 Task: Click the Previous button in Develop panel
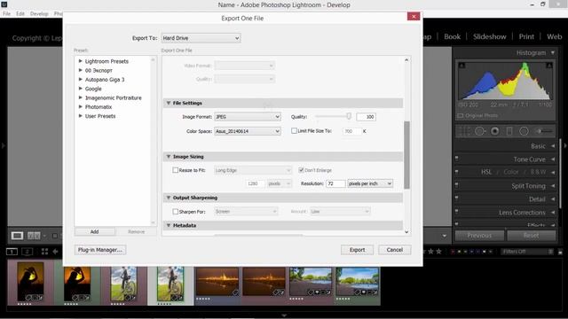tap(479, 236)
